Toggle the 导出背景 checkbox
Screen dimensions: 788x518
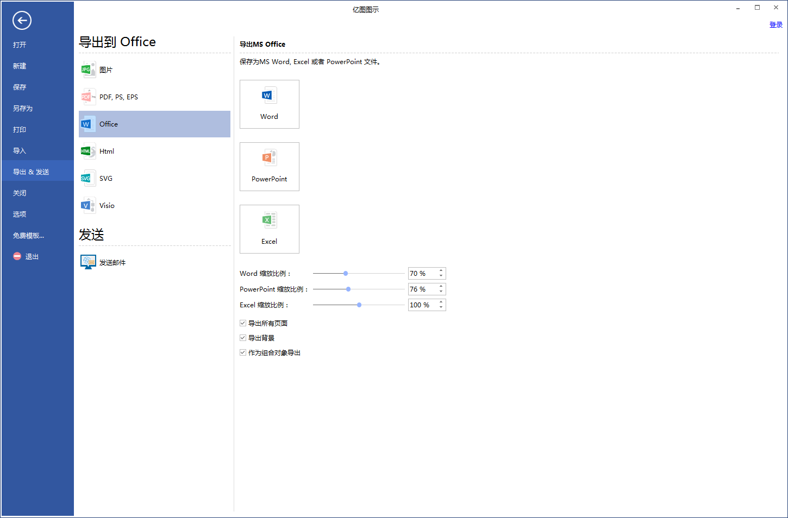(243, 338)
